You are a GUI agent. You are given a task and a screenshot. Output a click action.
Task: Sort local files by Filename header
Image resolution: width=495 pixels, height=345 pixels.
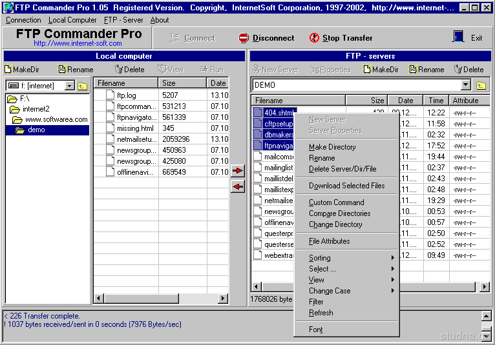(x=126, y=83)
